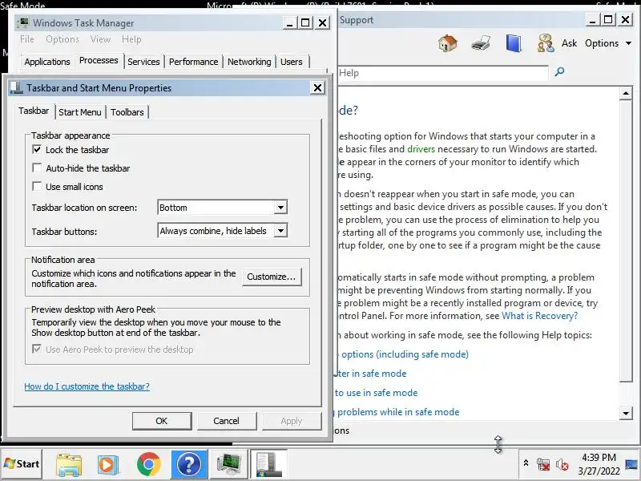Click the Home icon in Help and Support
The height and width of the screenshot is (481, 641).
tap(448, 43)
